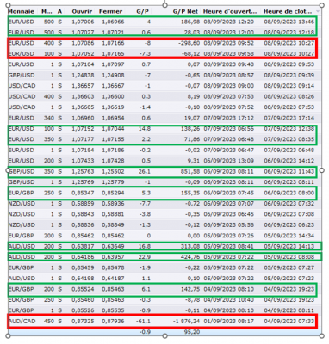329x344 pixels.
Task: Select the middle-right edge selection handle
Action: pos(322,170)
